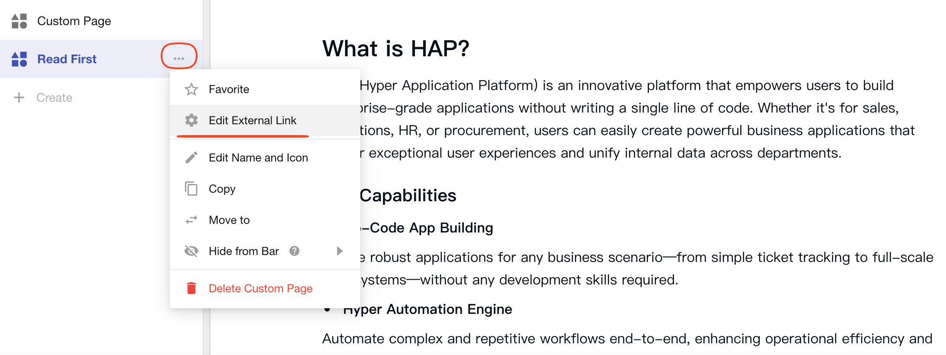Click the What is HAP? heading

coord(395,48)
